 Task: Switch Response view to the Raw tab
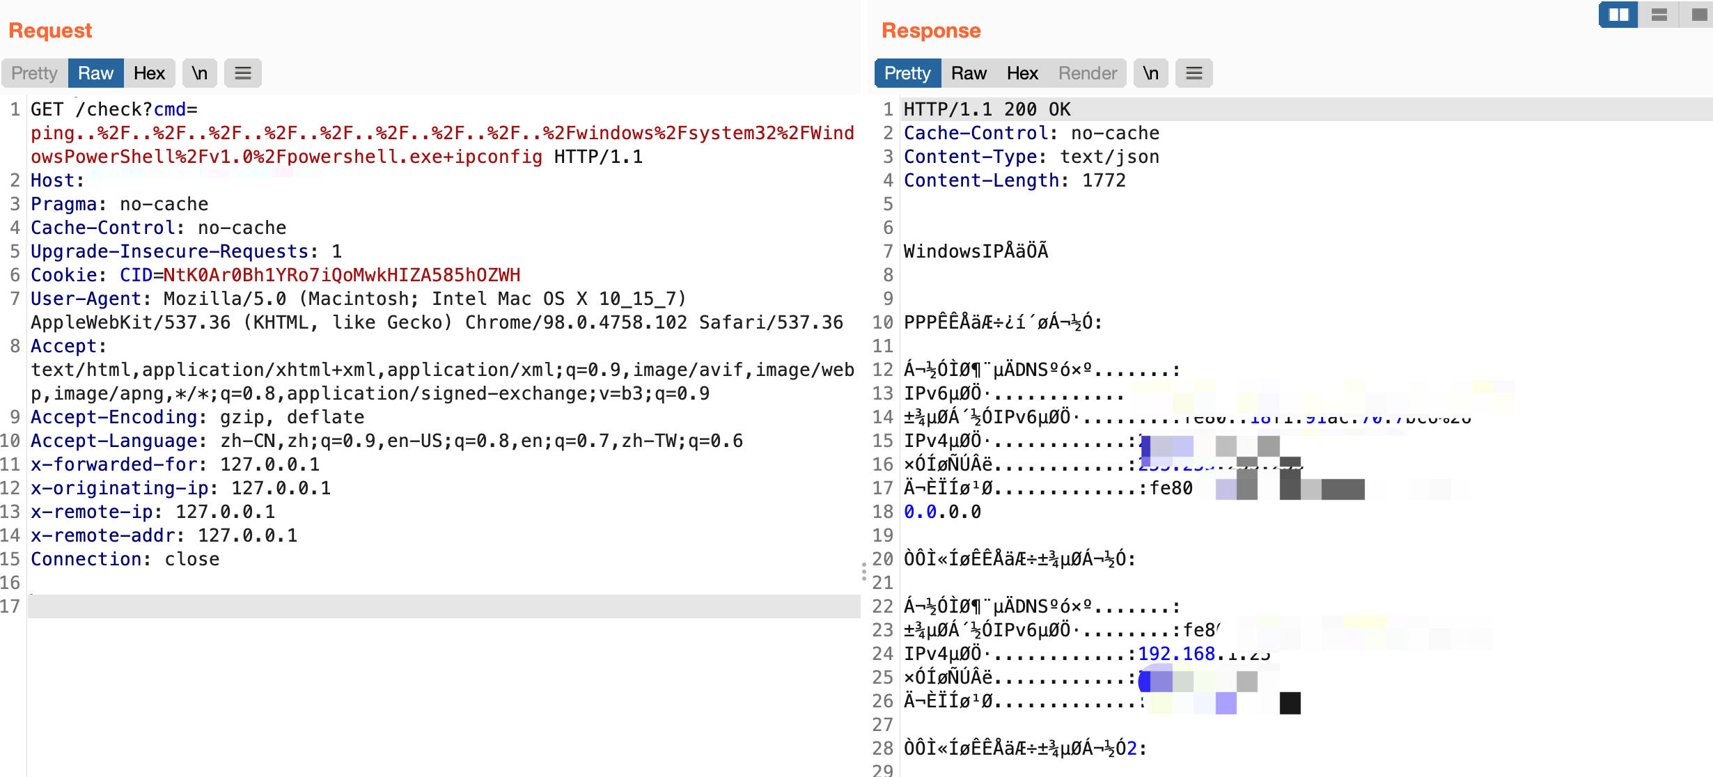tap(969, 73)
